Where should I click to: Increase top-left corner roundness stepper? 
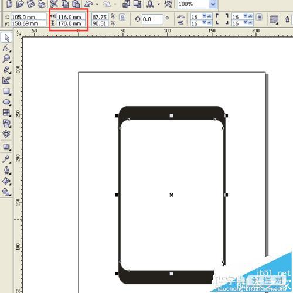(x=209, y=16)
